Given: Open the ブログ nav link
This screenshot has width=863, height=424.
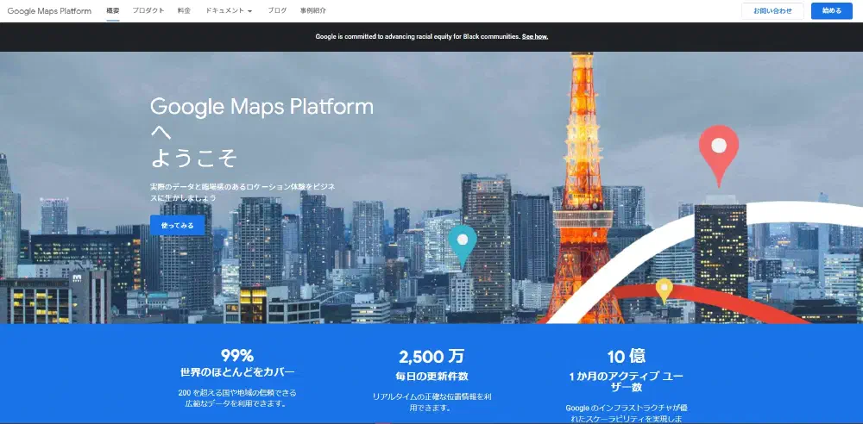Looking at the screenshot, I should click(x=277, y=10).
